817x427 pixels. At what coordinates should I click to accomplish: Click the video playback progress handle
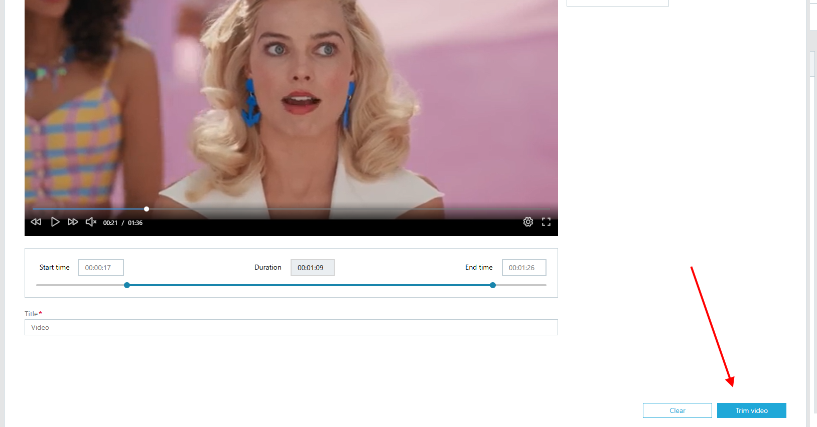pos(147,209)
